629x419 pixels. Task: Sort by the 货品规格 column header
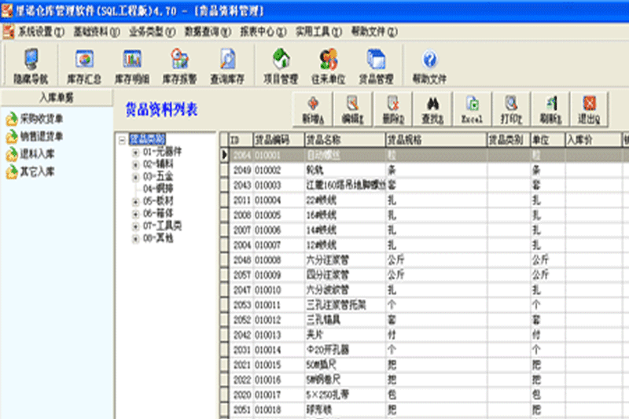(436, 139)
